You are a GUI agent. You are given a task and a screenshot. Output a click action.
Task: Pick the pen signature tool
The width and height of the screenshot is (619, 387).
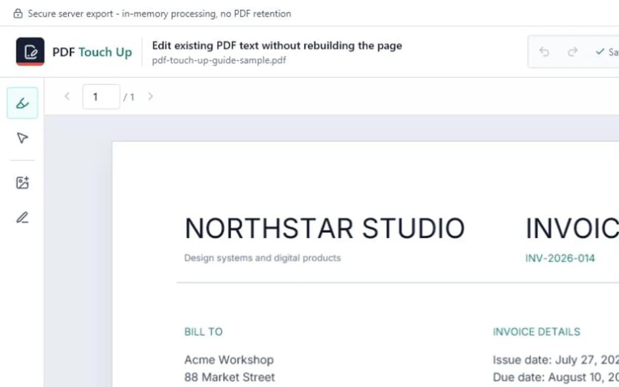point(22,217)
